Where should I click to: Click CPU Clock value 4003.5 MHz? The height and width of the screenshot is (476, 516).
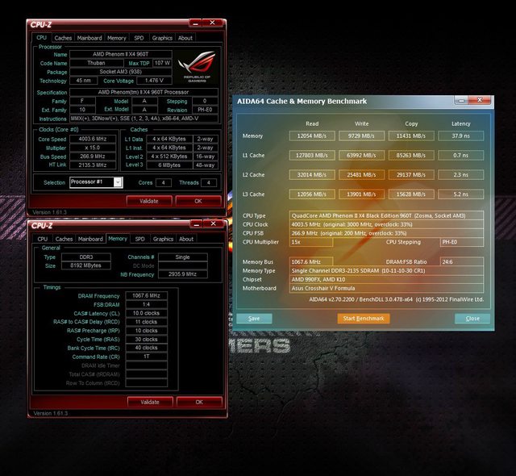point(386,224)
